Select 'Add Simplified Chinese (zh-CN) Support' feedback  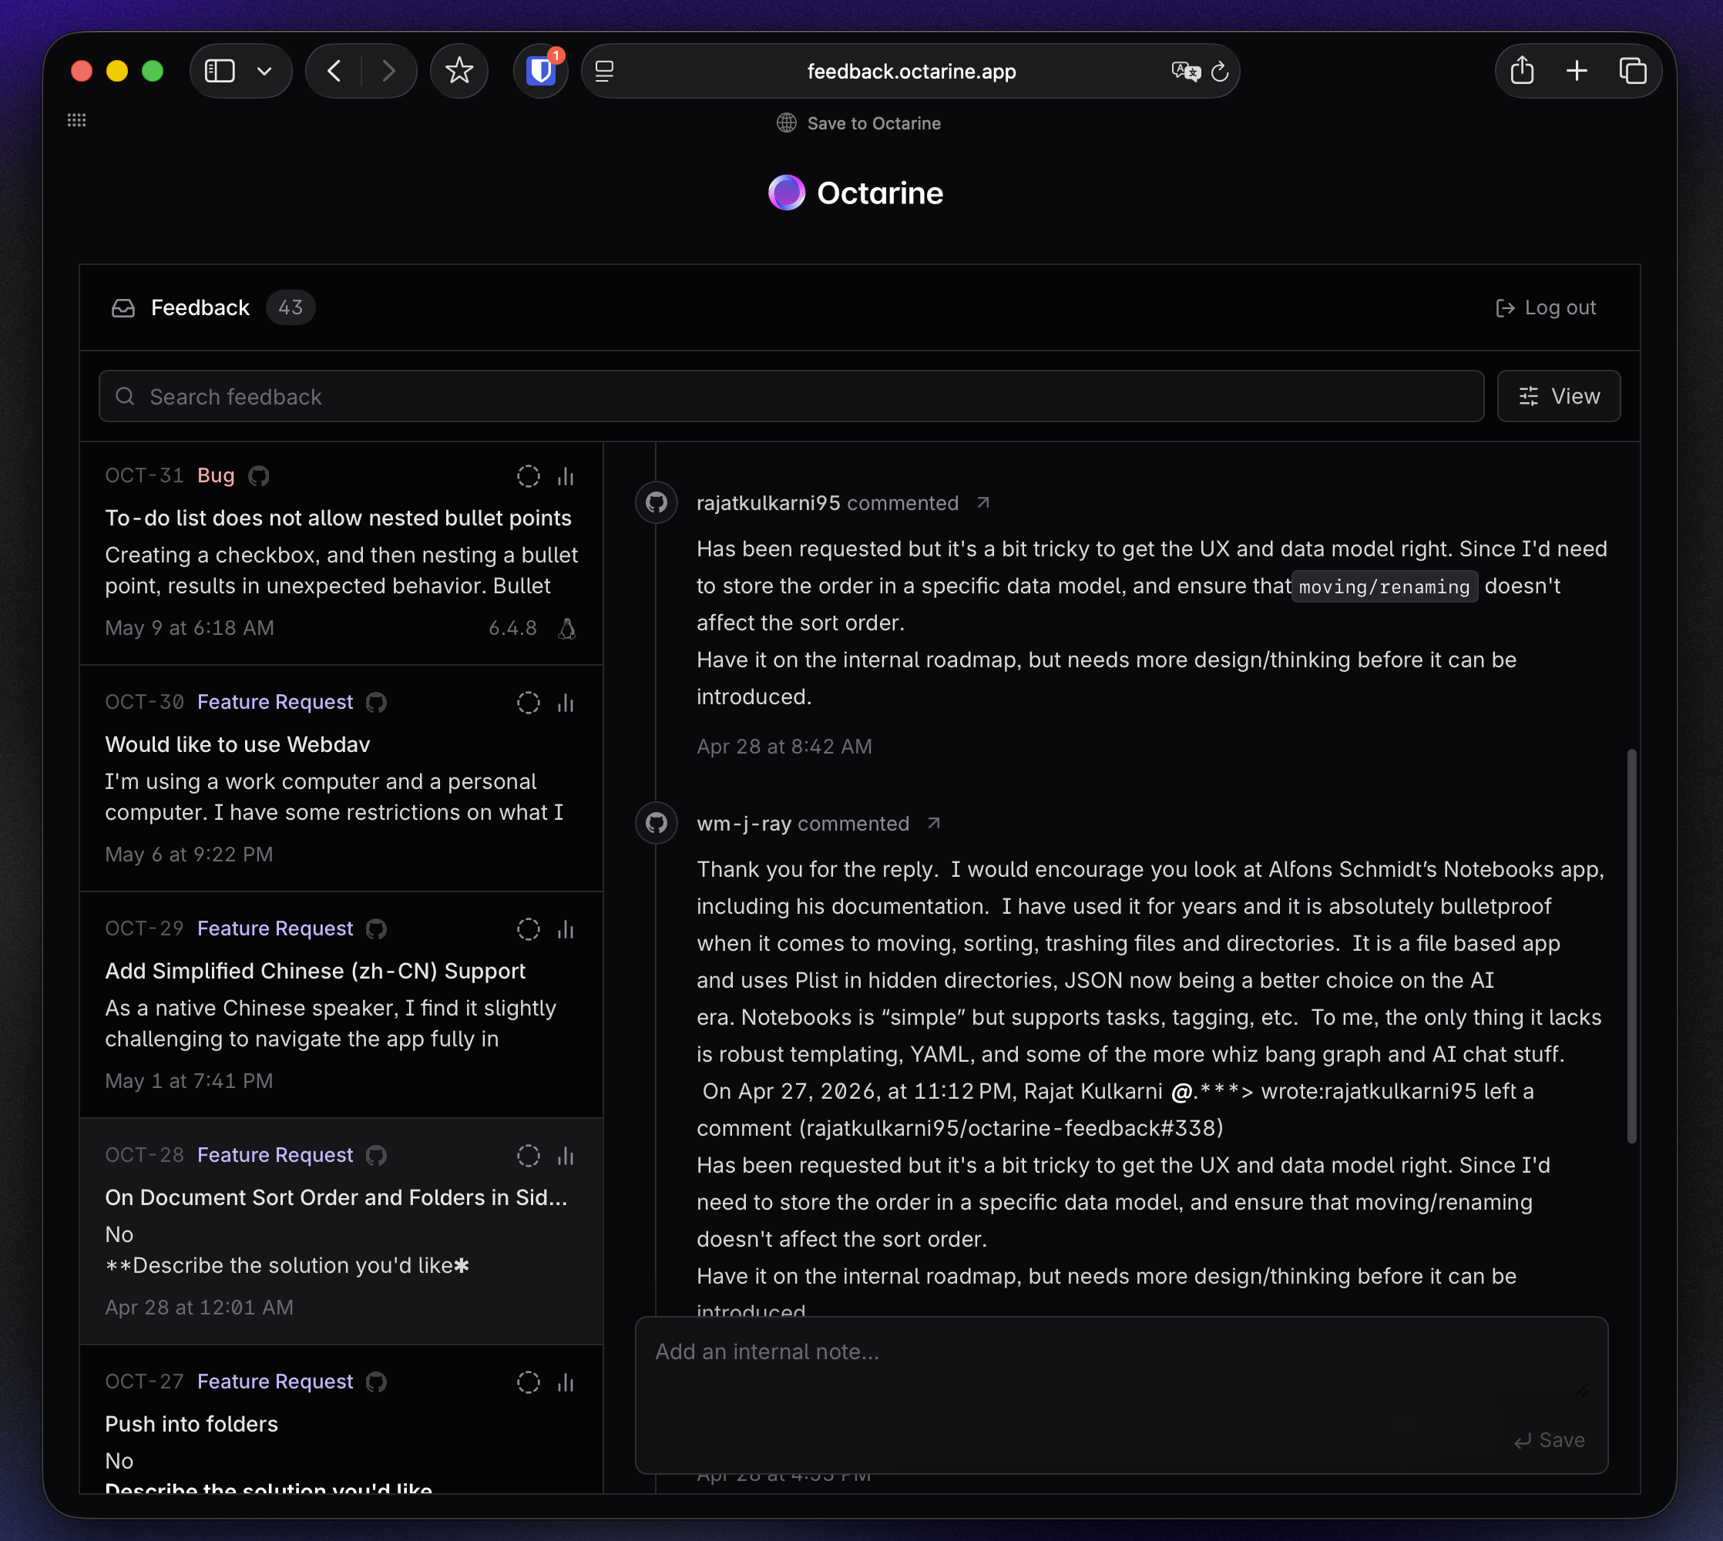[x=315, y=971]
